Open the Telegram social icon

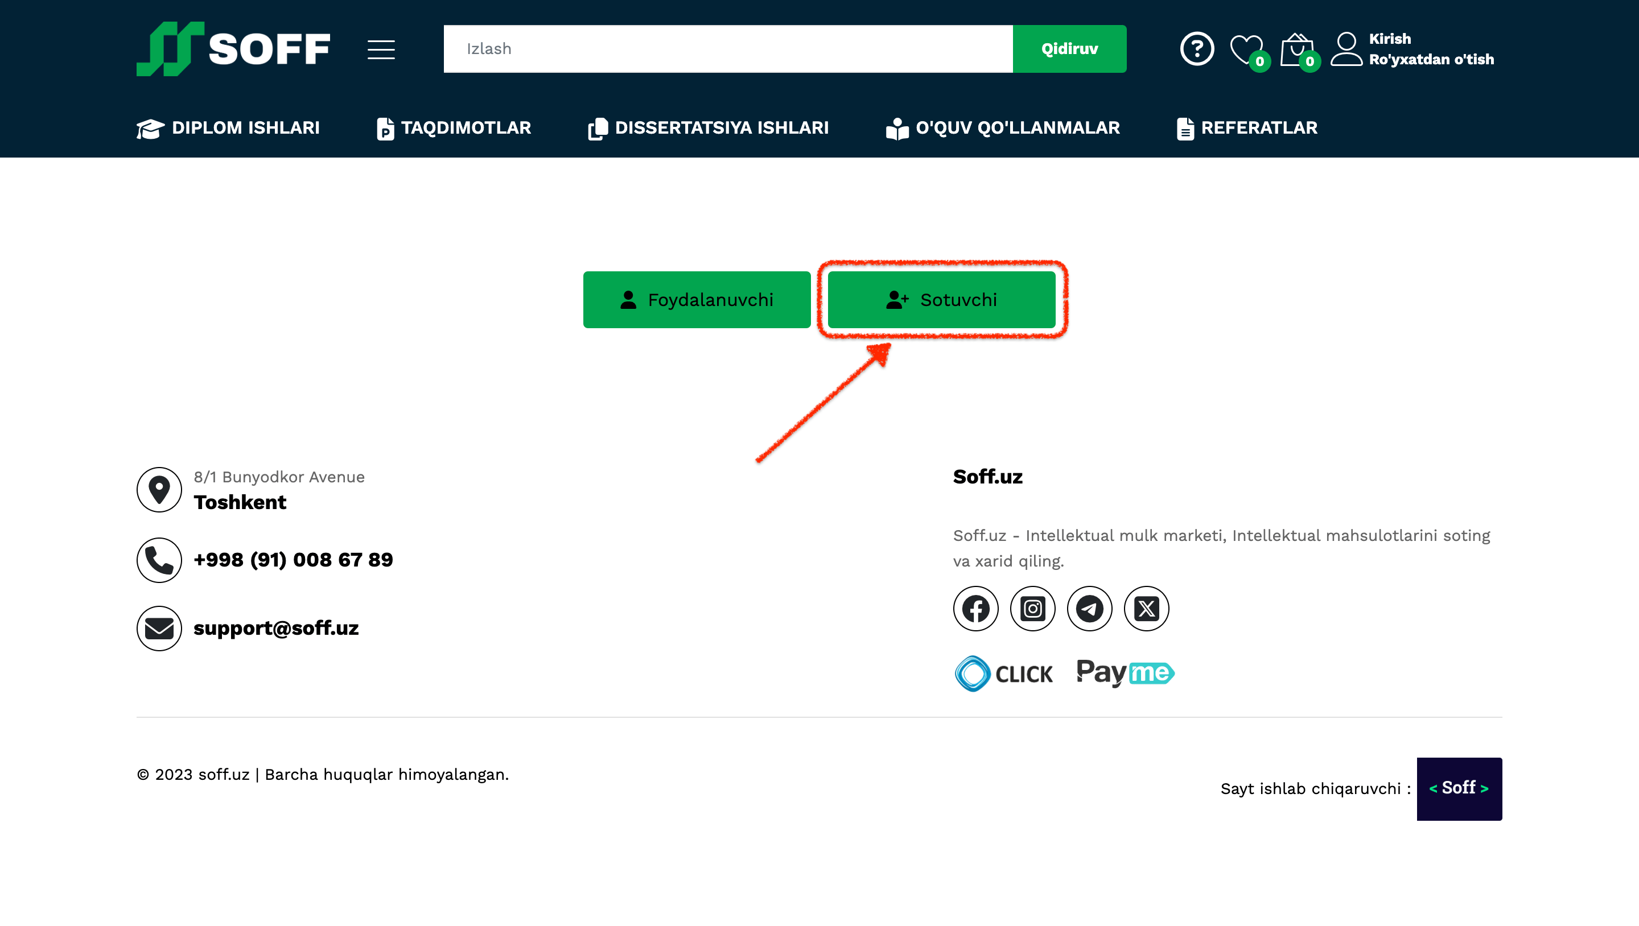(x=1089, y=609)
